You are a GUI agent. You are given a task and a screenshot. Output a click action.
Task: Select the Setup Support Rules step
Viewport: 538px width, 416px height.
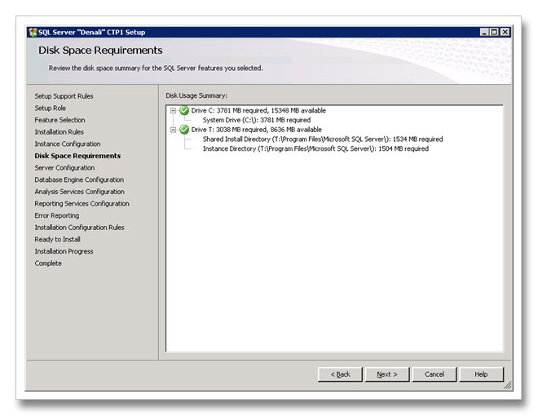click(x=64, y=96)
